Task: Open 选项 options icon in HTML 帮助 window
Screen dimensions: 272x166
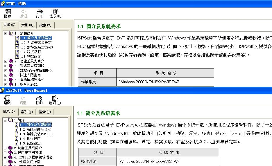Action: click(56, 11)
